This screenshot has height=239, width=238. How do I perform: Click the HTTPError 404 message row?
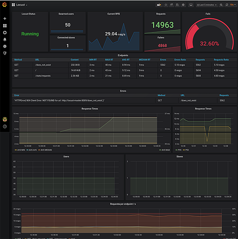click(x=59, y=101)
